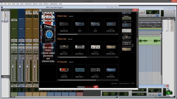This screenshot has height=99, width=177.
Task: Open main counter format dropdown arrow
Action: pyautogui.click(x=145, y=90)
